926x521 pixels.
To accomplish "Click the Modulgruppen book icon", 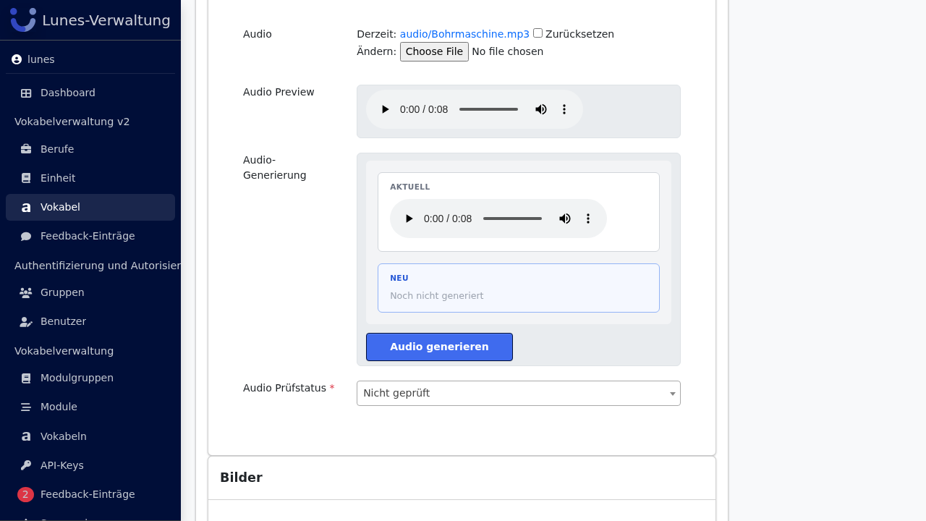I will [26, 378].
